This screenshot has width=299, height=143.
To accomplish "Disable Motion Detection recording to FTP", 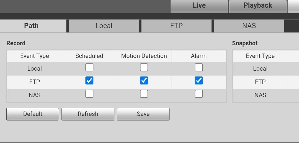I will (x=144, y=81).
